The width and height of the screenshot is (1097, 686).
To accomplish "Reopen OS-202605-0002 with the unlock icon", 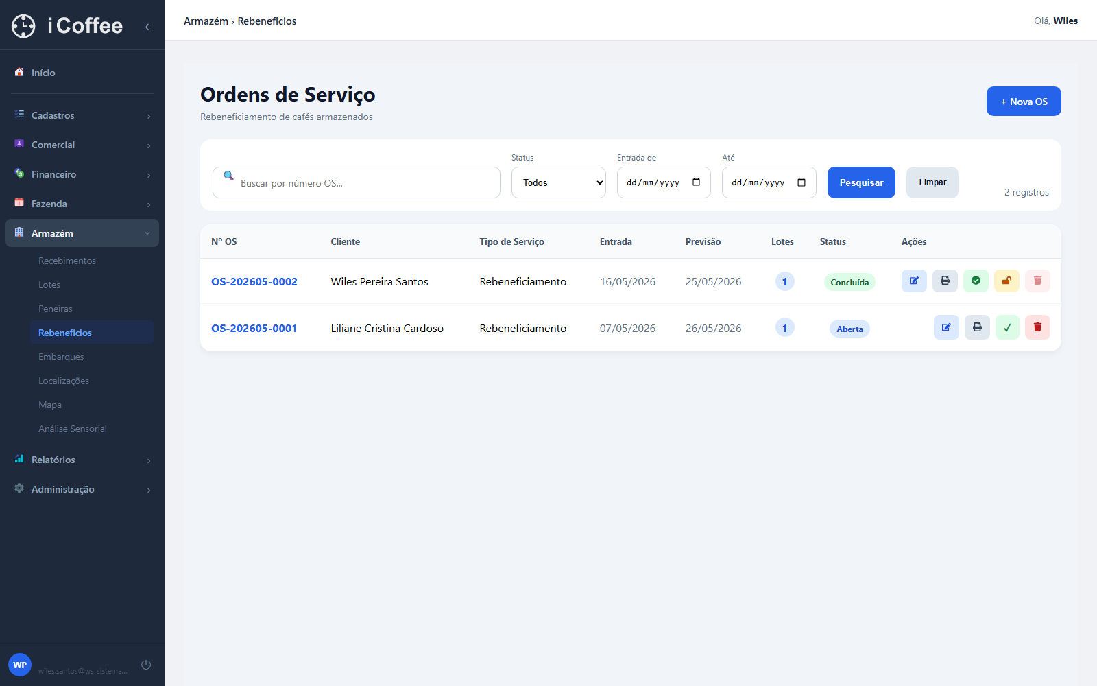I will pyautogui.click(x=1006, y=281).
